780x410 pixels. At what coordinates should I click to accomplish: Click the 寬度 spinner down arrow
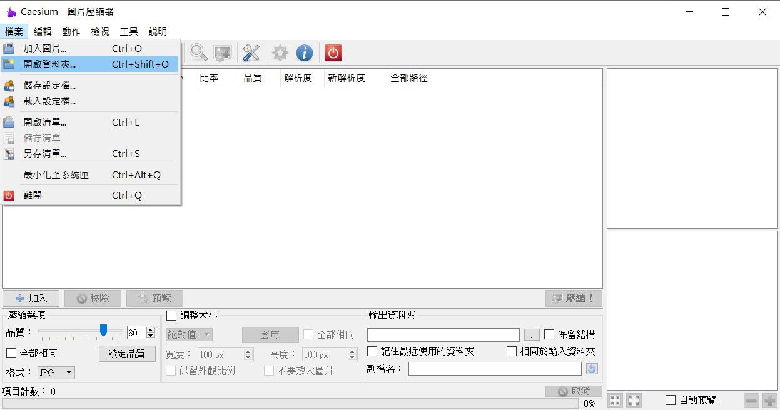click(248, 358)
